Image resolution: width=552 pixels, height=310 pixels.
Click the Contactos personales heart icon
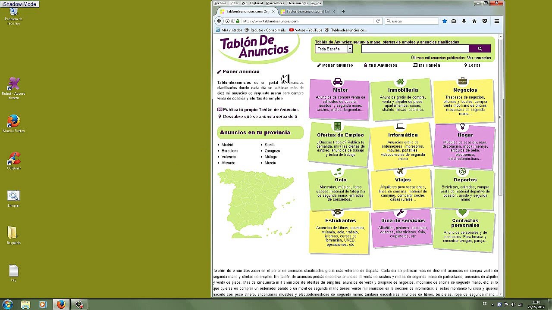pyautogui.click(x=462, y=212)
